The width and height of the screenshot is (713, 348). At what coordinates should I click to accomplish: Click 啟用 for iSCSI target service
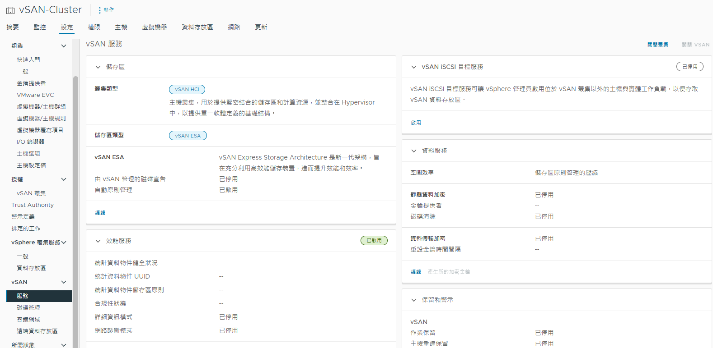click(x=416, y=123)
